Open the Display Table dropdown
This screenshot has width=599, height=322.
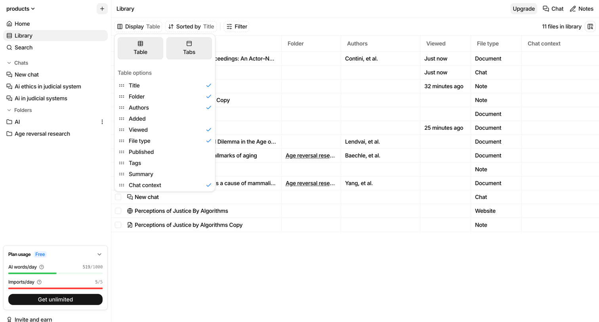pyautogui.click(x=138, y=27)
